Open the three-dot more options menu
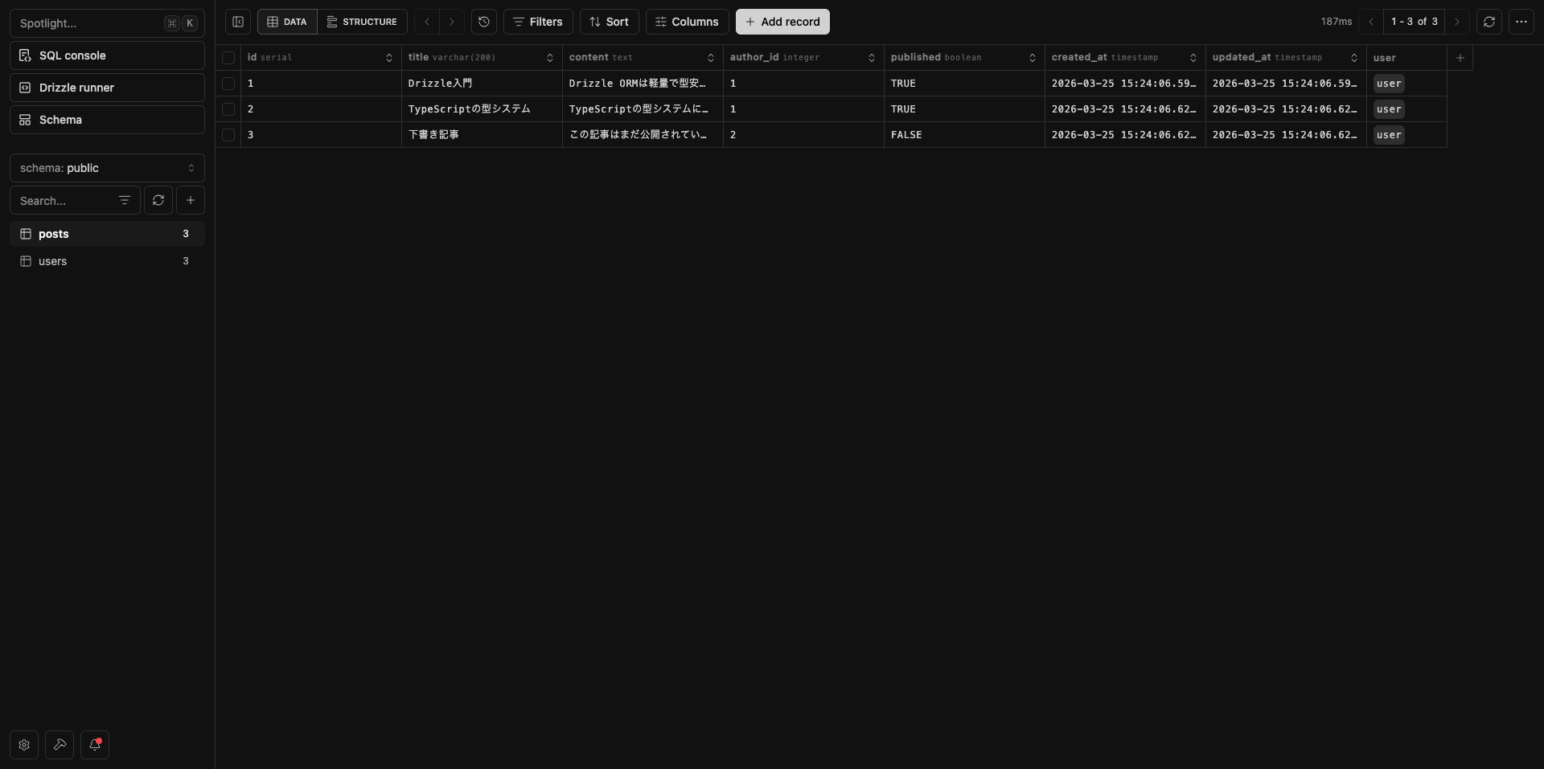Image resolution: width=1544 pixels, height=769 pixels. pyautogui.click(x=1521, y=22)
